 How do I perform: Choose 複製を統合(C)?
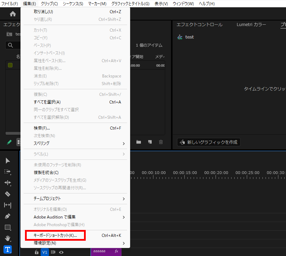[x=75, y=173]
